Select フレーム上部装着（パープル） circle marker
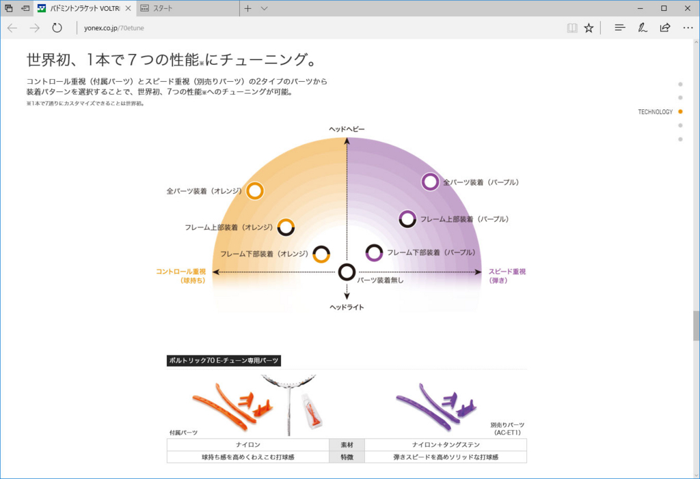This screenshot has height=479, width=700. (407, 219)
